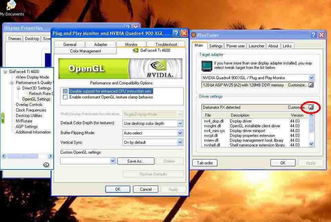331x222 pixels.
Task: Click Save As button
Action: 136,161
